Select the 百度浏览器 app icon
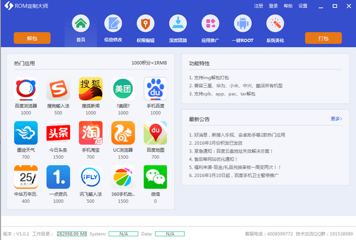Viewport: 356px width, 240px height. (x=26, y=89)
